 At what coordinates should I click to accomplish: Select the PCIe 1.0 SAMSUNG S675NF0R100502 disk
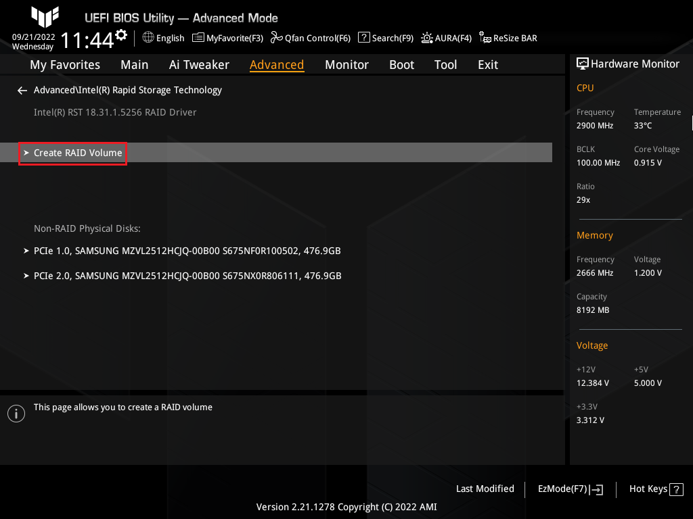pyautogui.click(x=187, y=251)
